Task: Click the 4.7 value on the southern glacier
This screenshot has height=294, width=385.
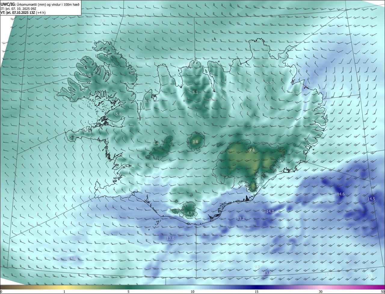Action: (189, 213)
